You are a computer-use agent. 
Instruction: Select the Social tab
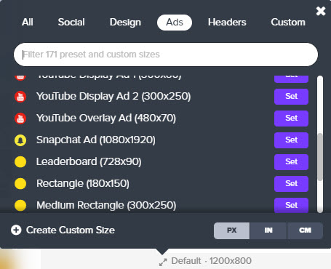pos(71,23)
